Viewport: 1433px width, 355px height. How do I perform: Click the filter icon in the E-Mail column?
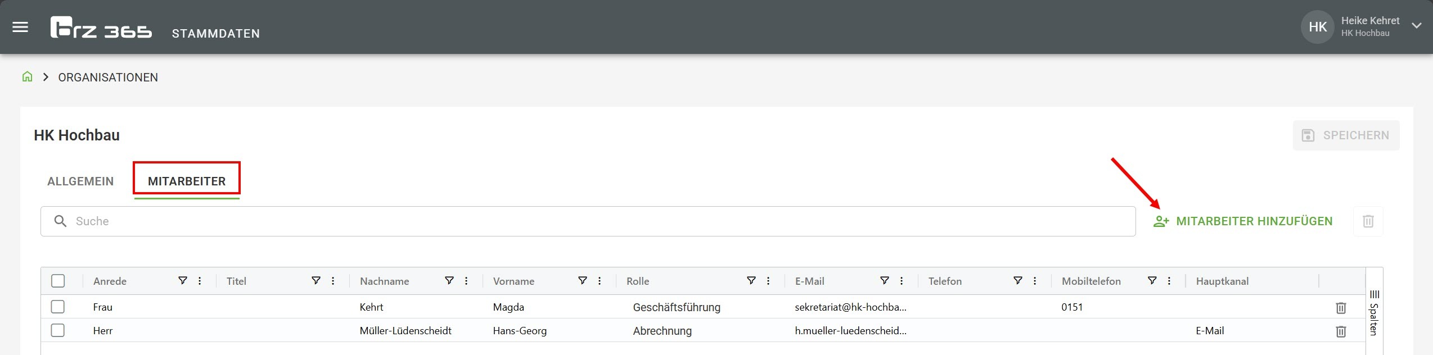point(884,281)
